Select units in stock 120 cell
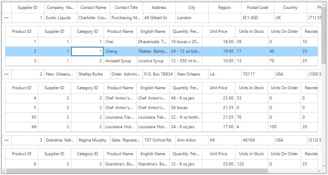The width and height of the screenshot is (328, 175). [x=252, y=164]
